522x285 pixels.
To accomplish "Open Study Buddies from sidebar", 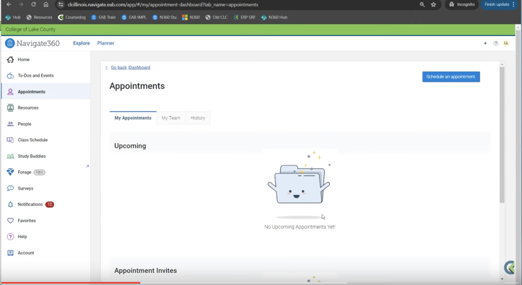I will click(31, 156).
